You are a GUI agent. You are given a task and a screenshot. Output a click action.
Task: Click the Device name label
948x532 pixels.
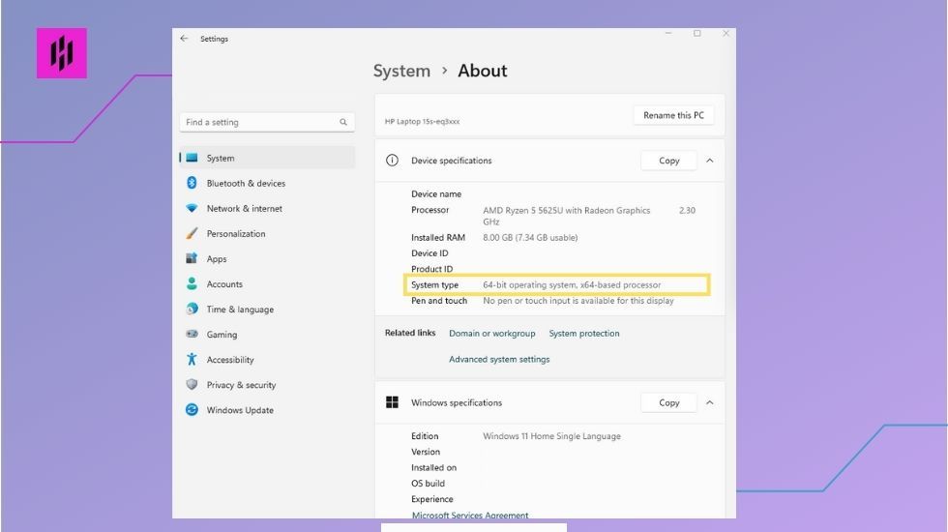[436, 194]
